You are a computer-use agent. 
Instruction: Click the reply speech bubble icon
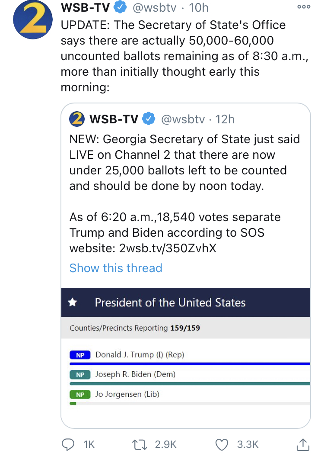[x=68, y=444]
